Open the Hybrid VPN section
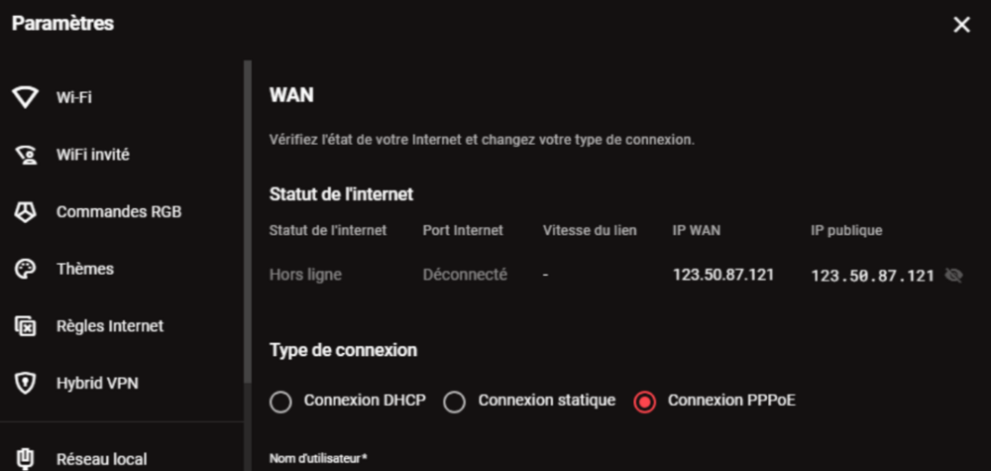Screen dimensions: 991x471 [x=97, y=383]
